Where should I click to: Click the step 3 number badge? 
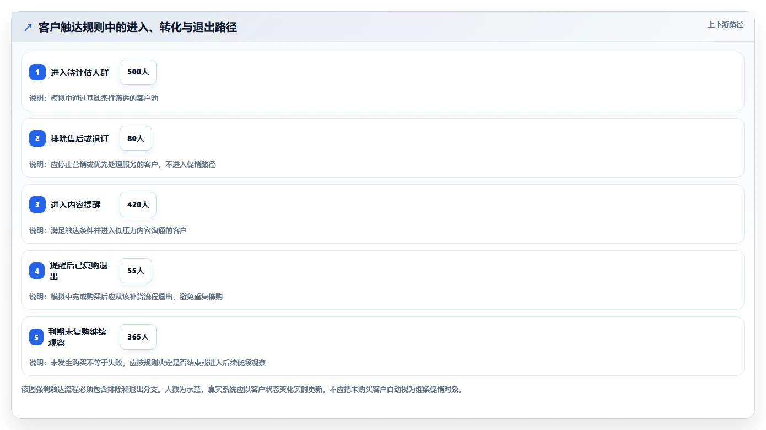(x=37, y=205)
